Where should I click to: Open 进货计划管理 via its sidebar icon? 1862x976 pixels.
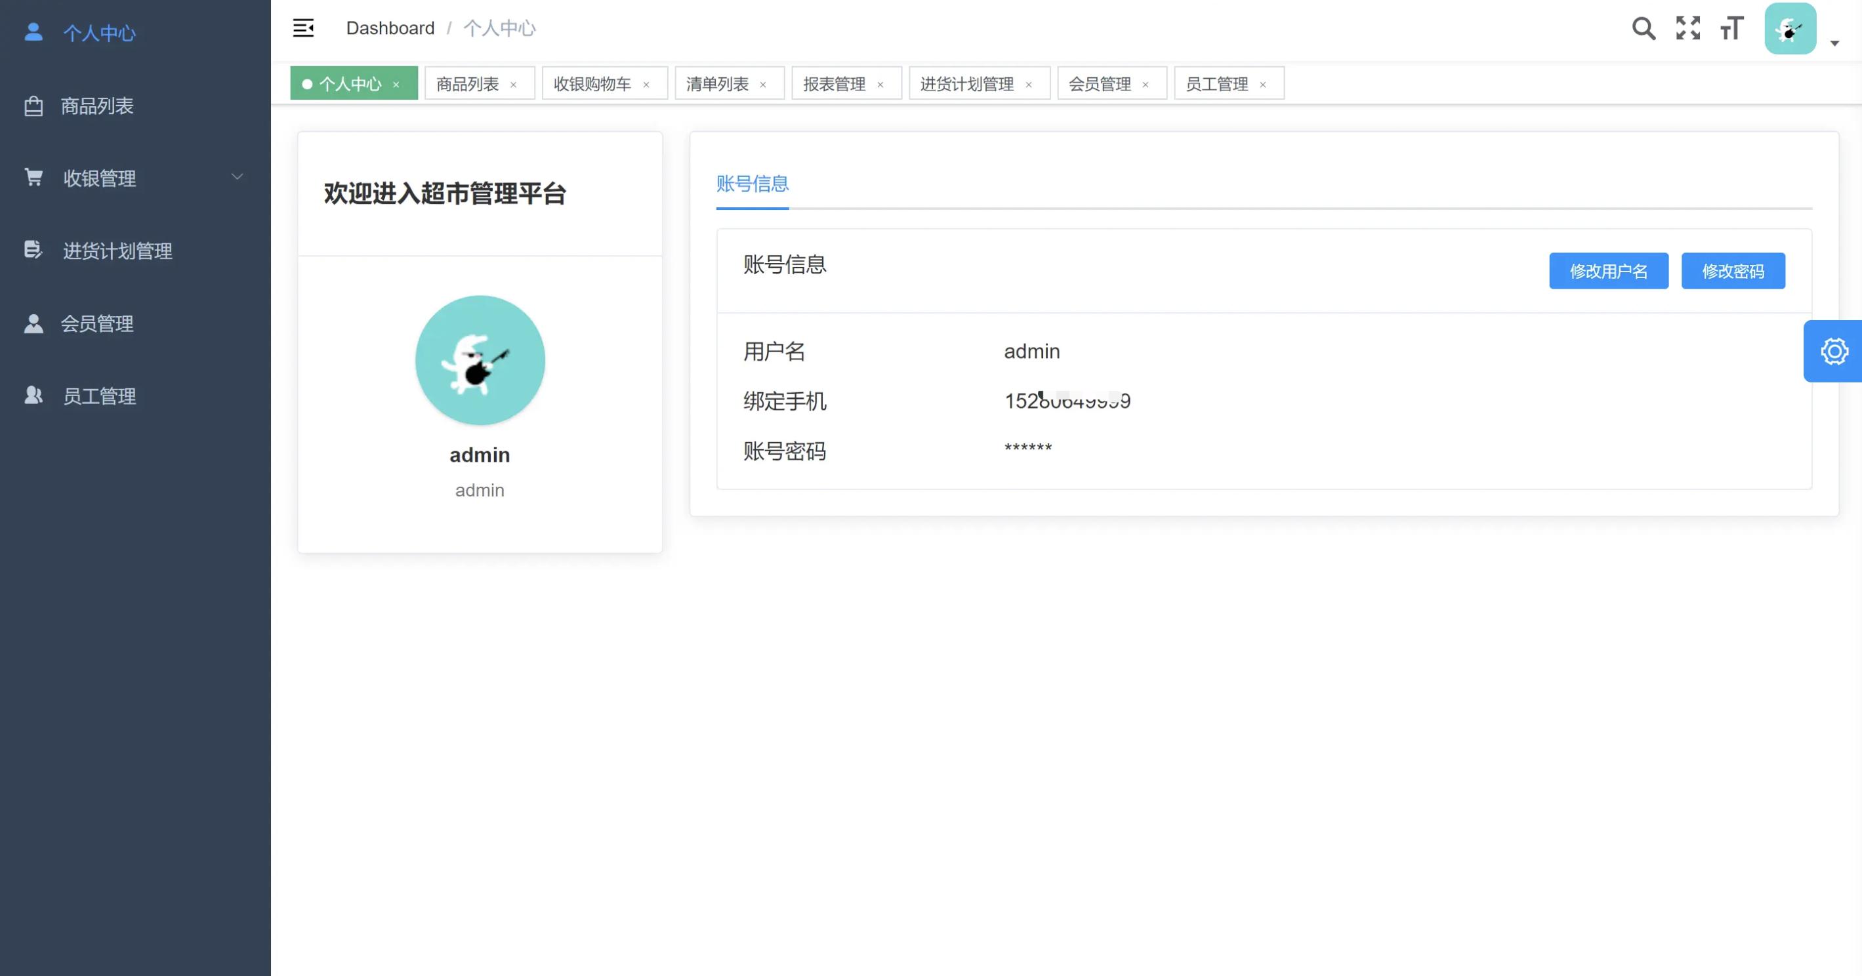click(x=33, y=250)
